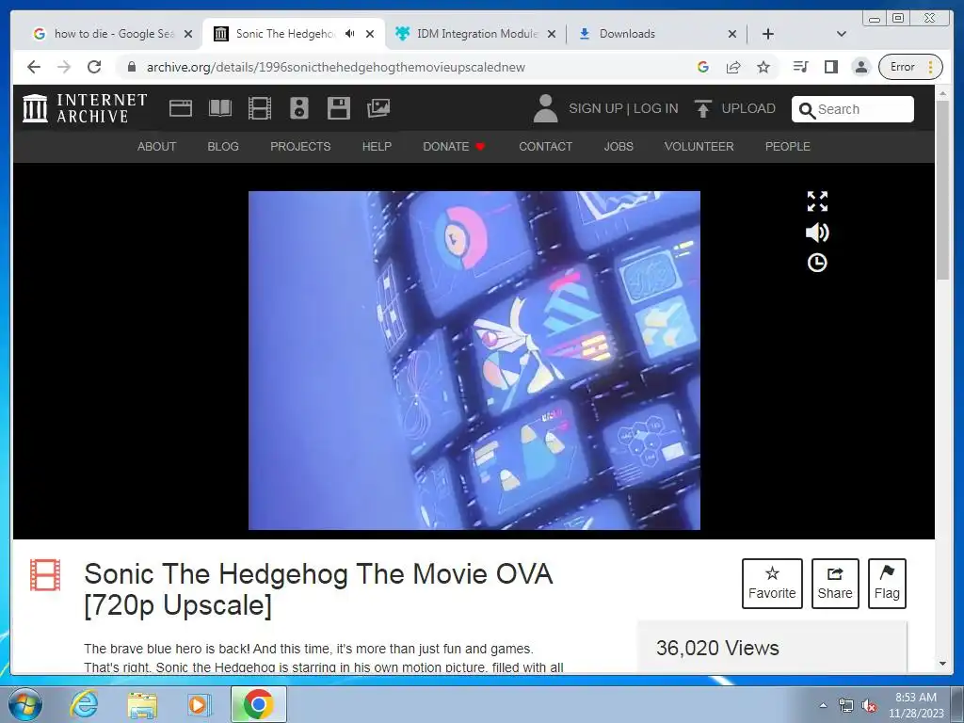Click the video player frame
This screenshot has width=964, height=723.
[x=474, y=361]
